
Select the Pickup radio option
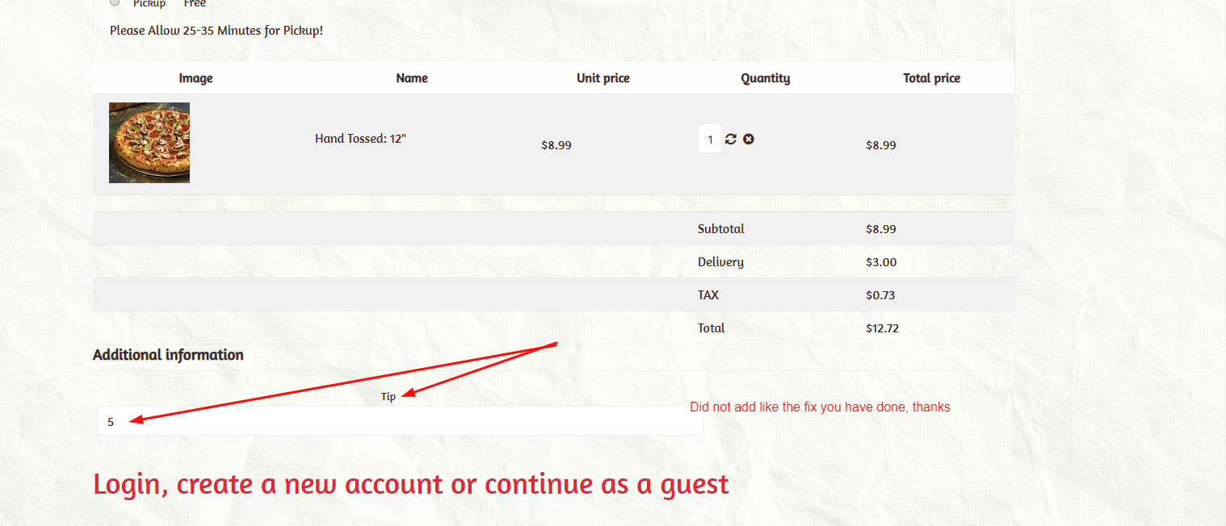click(115, 2)
